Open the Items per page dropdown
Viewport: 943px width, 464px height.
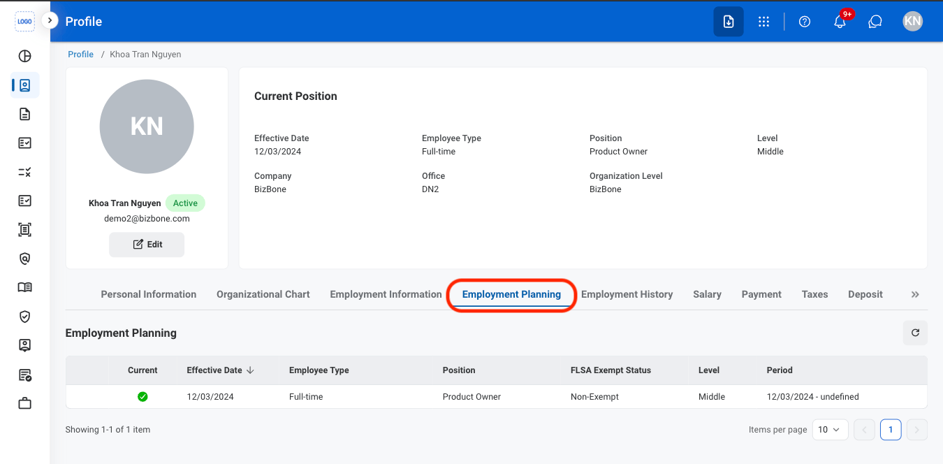830,430
